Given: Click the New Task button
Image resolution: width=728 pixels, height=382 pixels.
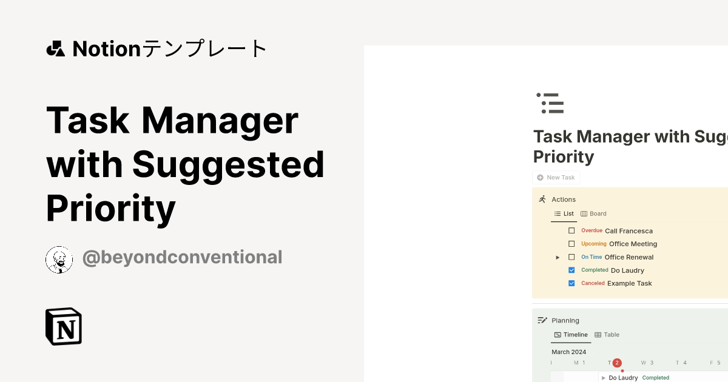Looking at the screenshot, I should (556, 177).
